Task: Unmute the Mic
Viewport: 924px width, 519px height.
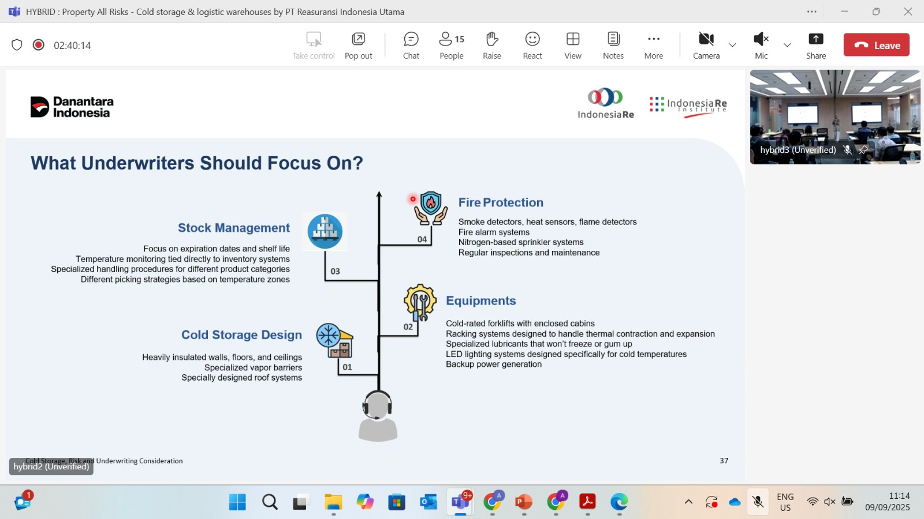Action: pyautogui.click(x=761, y=46)
